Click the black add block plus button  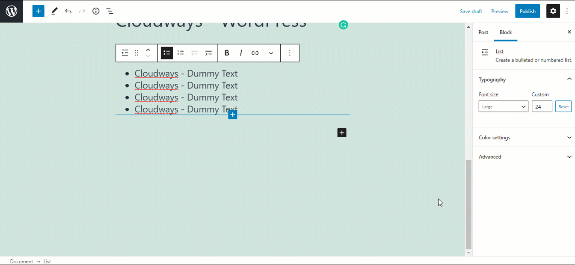[342, 133]
